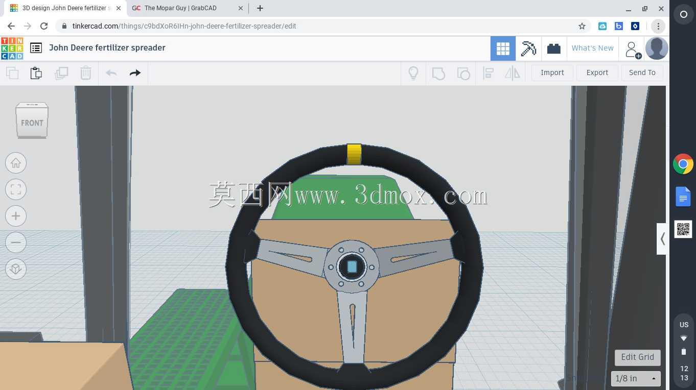Open the QR code app on shelf
The image size is (696, 390).
click(x=683, y=229)
